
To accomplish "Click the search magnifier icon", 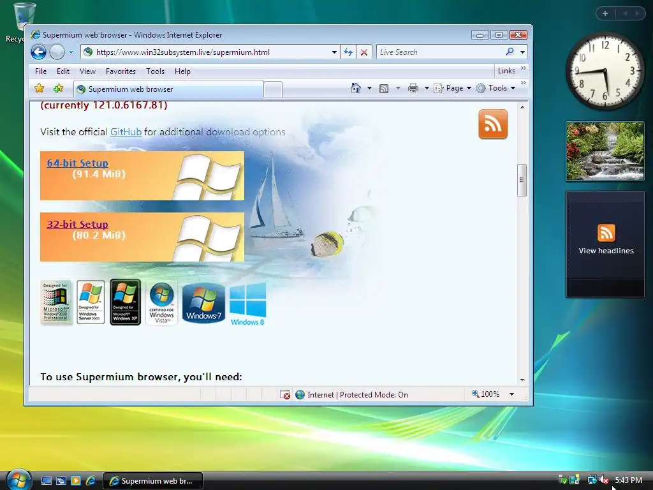I will [510, 52].
